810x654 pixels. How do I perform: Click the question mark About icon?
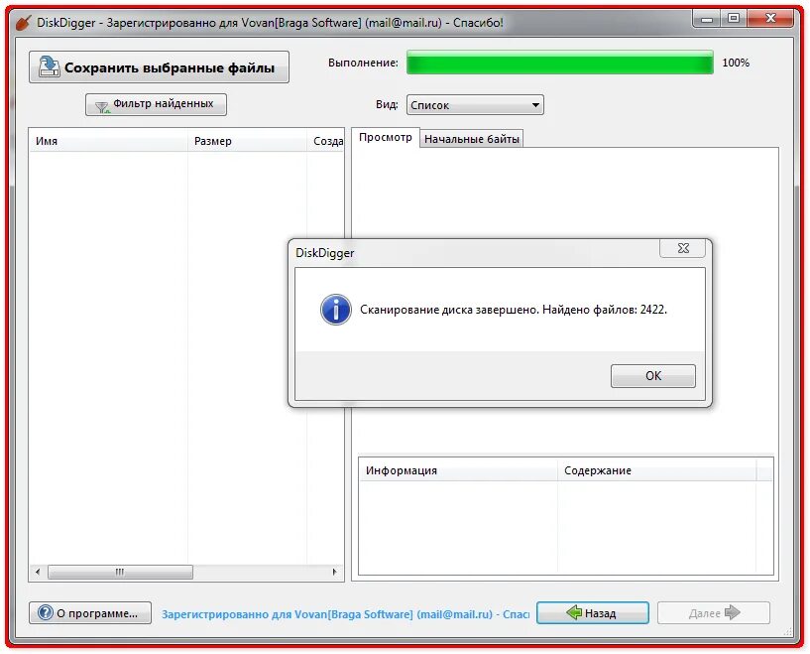click(46, 613)
